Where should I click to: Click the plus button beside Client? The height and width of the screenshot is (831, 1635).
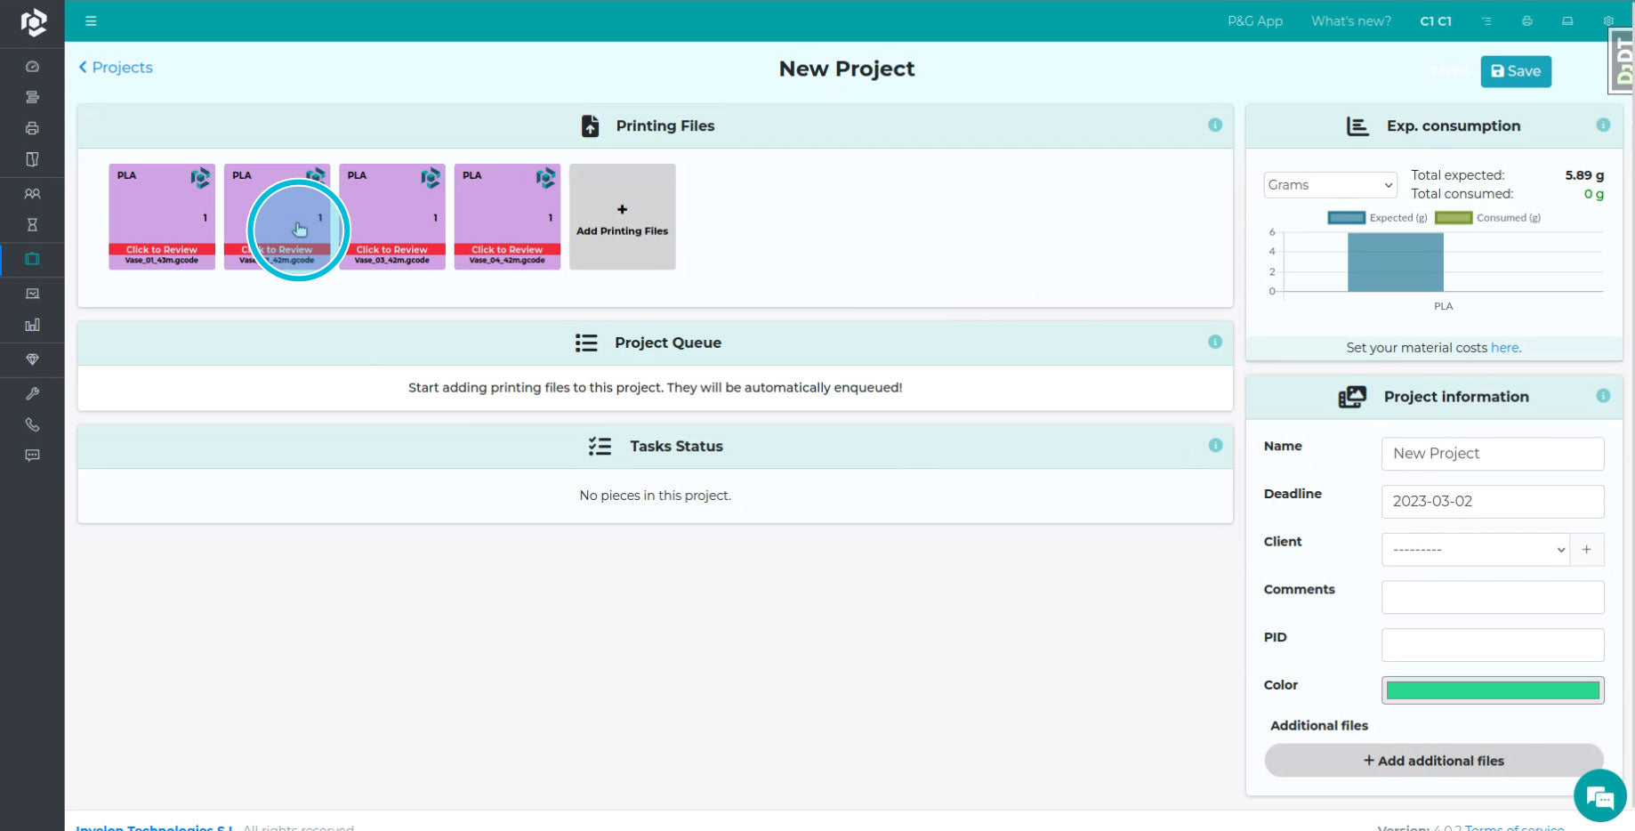coord(1587,550)
